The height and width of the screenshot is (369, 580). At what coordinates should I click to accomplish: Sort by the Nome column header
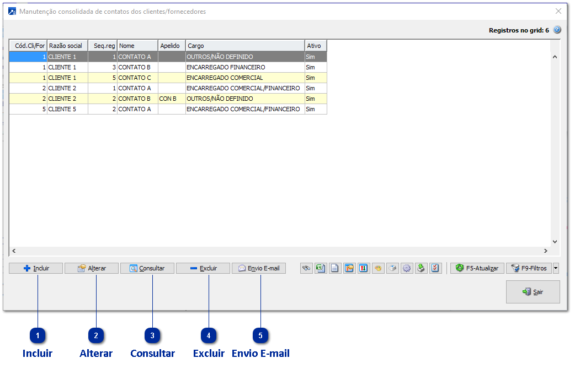click(x=137, y=46)
